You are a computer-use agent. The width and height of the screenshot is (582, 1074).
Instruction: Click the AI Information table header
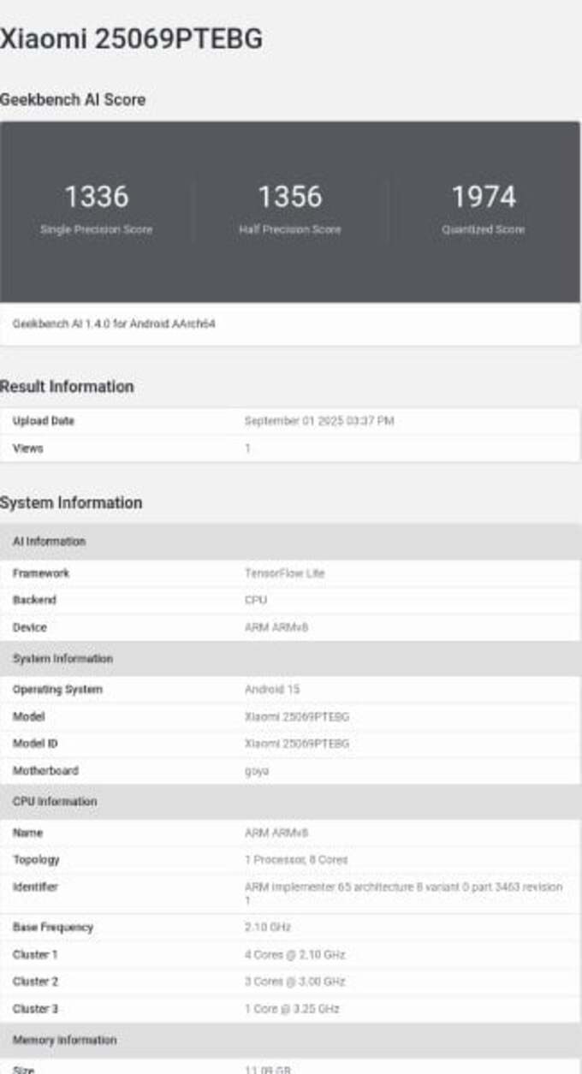pyautogui.click(x=49, y=542)
